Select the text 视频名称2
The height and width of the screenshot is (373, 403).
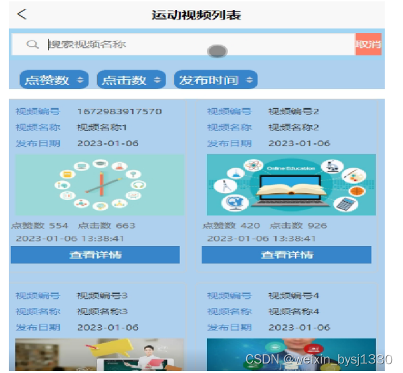click(x=293, y=128)
